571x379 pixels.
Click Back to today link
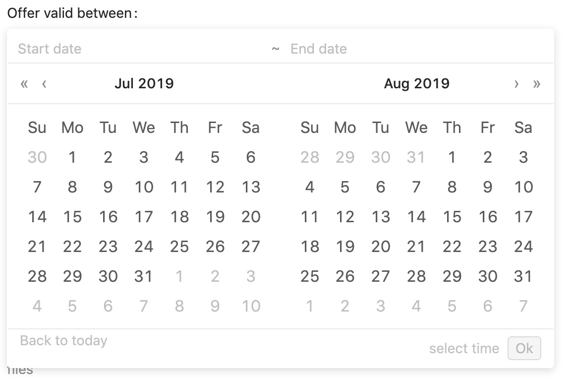click(64, 341)
